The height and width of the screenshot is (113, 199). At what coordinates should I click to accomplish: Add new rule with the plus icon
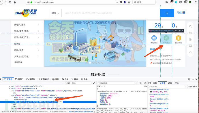point(137,83)
